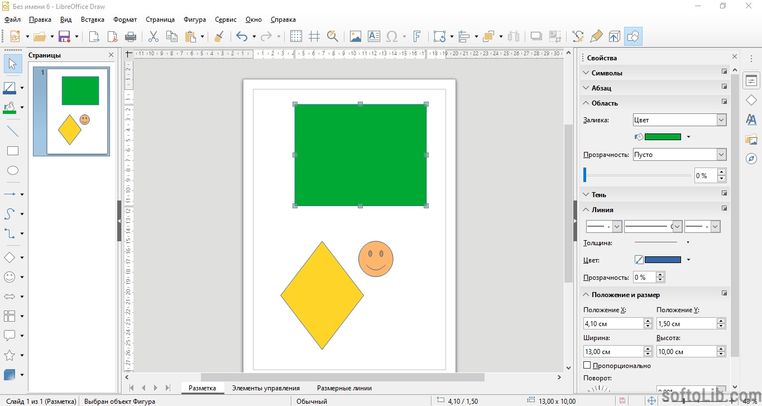Adjust the area transparency slider

(637, 175)
